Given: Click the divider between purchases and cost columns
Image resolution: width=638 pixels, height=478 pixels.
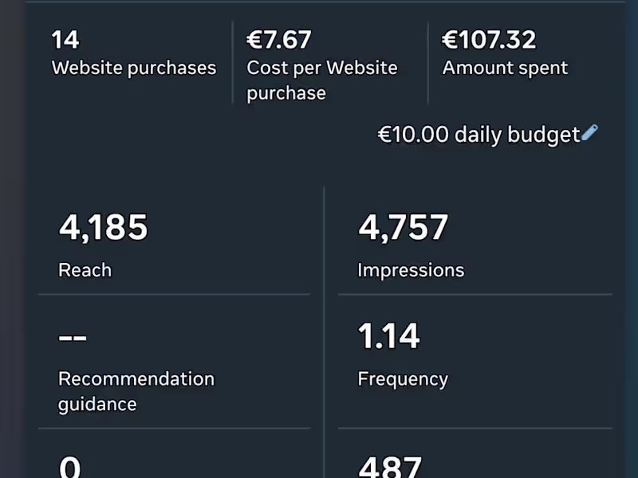Looking at the screenshot, I should coord(232,62).
